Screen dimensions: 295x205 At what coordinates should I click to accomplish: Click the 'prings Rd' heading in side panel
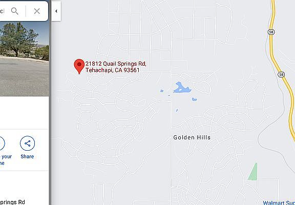(12, 202)
